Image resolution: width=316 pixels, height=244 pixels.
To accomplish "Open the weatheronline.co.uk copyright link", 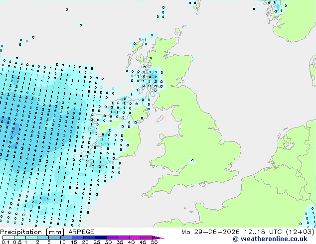I will point(270,239).
